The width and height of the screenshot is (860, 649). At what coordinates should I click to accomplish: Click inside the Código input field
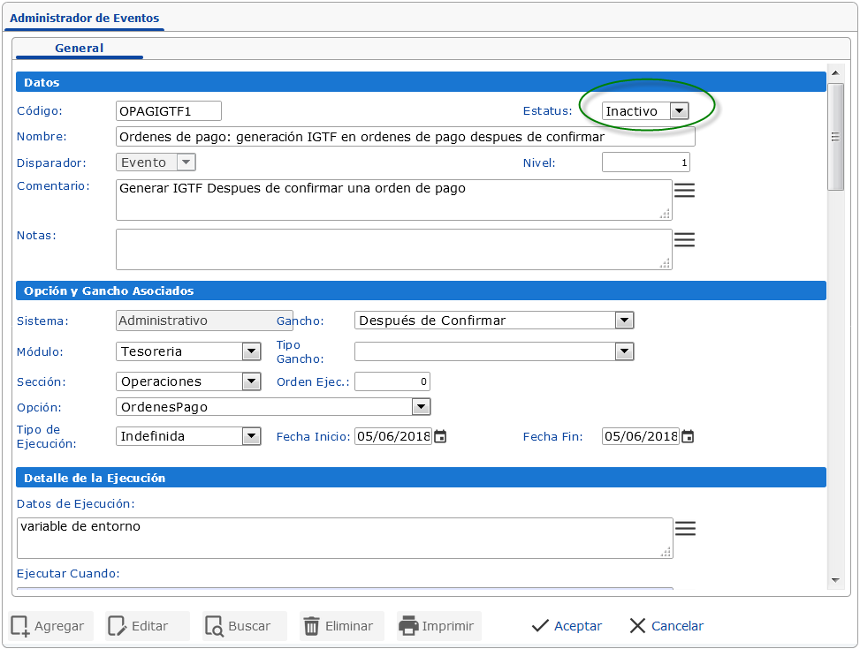[168, 111]
